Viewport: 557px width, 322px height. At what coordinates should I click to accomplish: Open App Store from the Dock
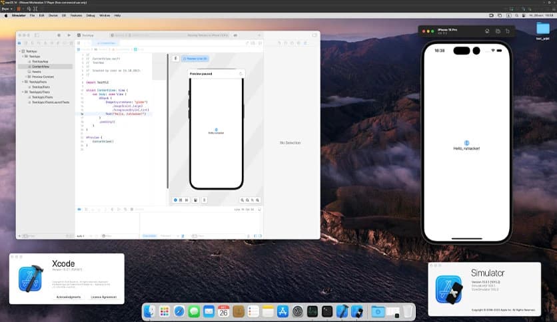(282, 312)
